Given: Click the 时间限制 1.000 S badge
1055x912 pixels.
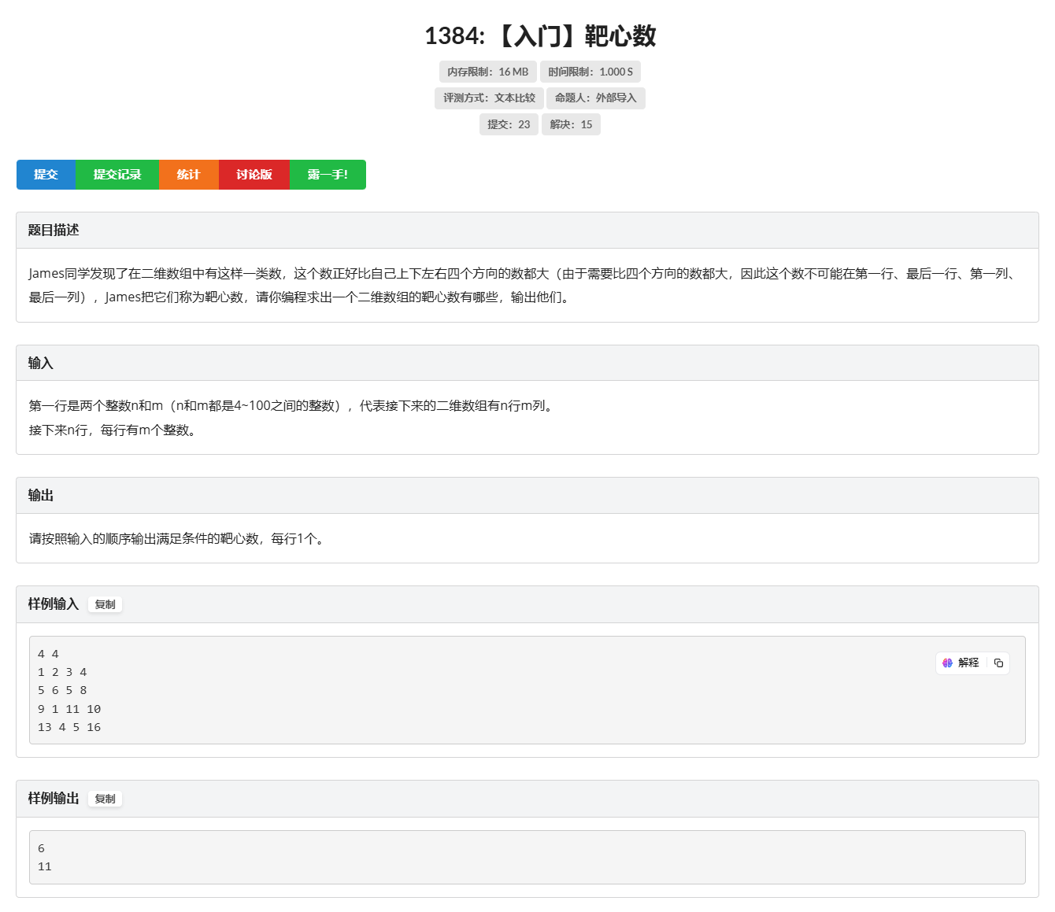Looking at the screenshot, I should pyautogui.click(x=590, y=72).
